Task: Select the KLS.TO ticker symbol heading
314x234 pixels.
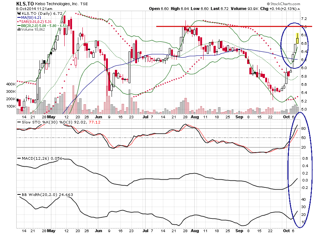Action: [25, 4]
